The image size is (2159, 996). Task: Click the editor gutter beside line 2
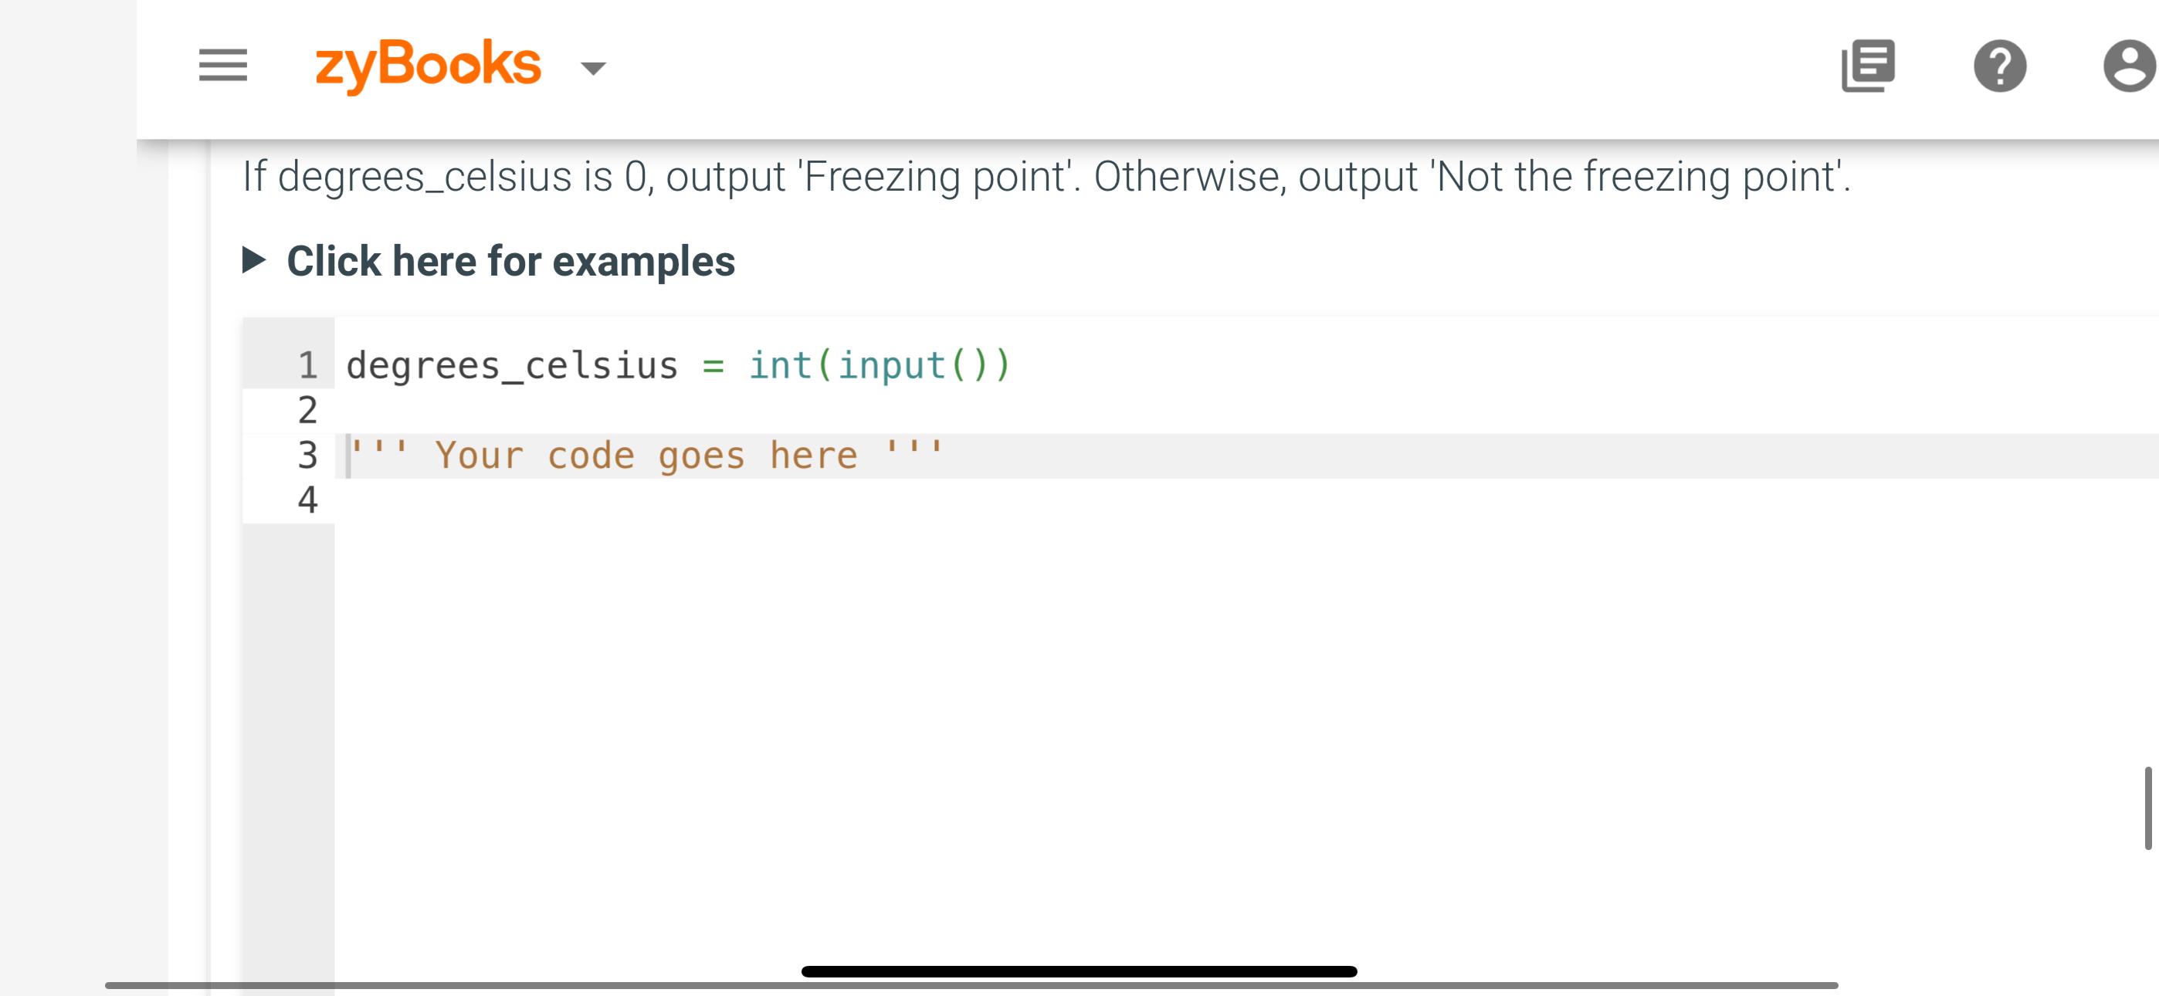pos(307,409)
